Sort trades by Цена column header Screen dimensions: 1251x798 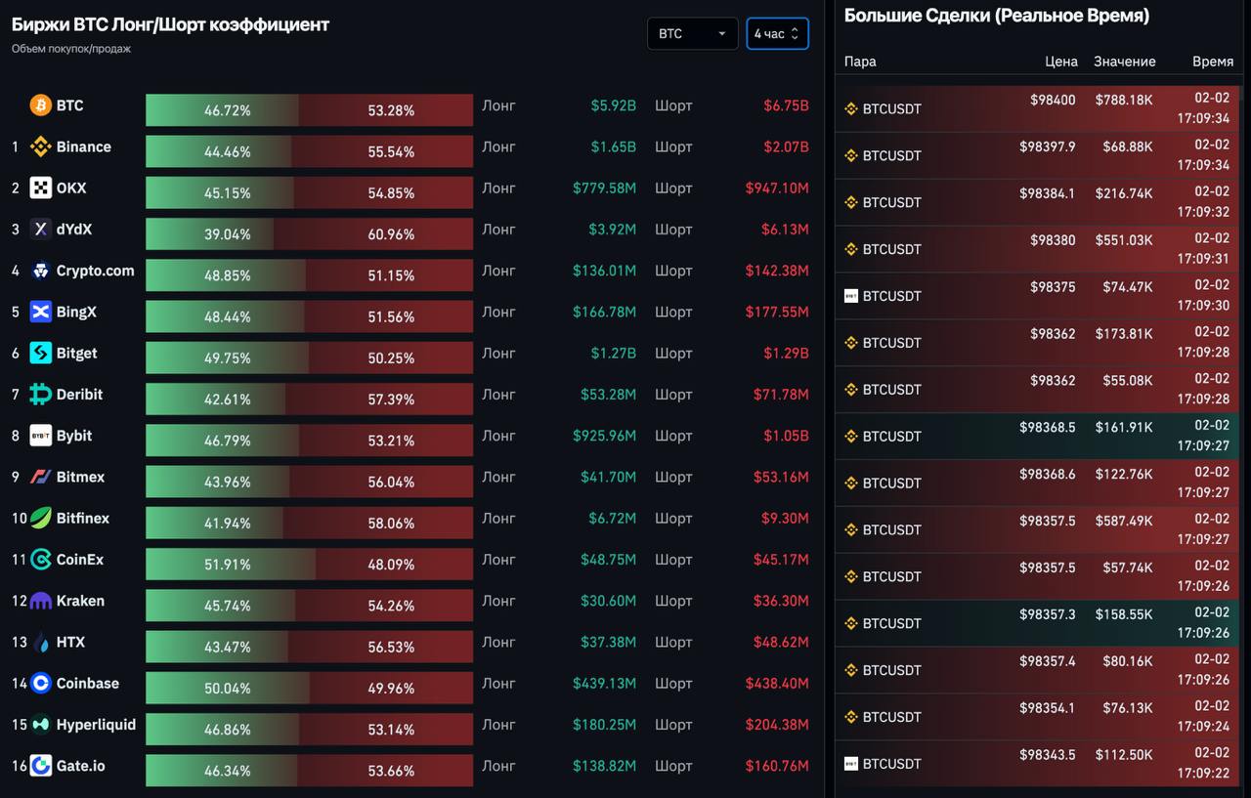tap(1061, 61)
